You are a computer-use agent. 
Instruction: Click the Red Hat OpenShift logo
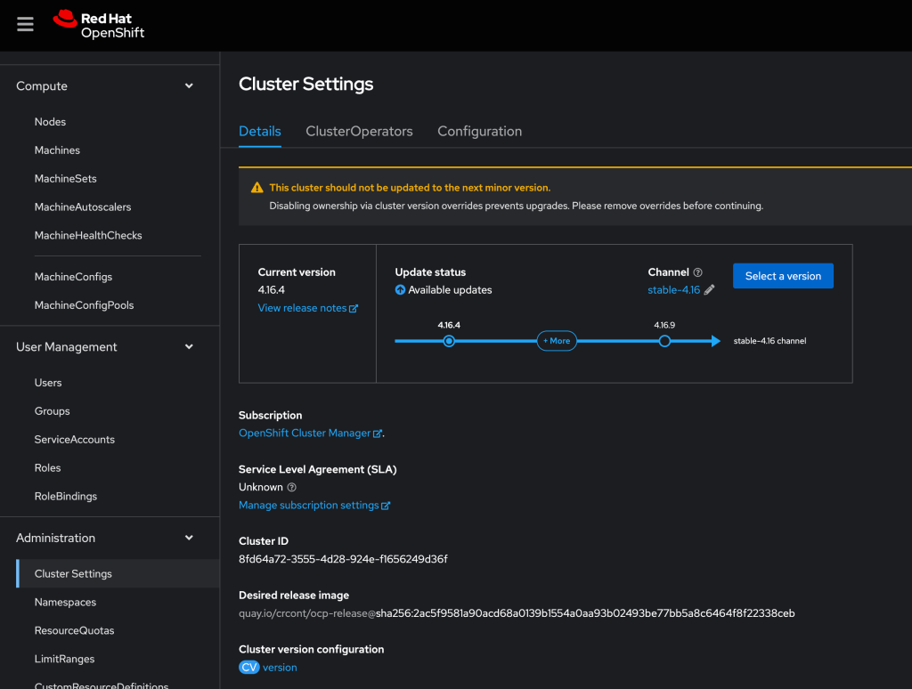98,25
